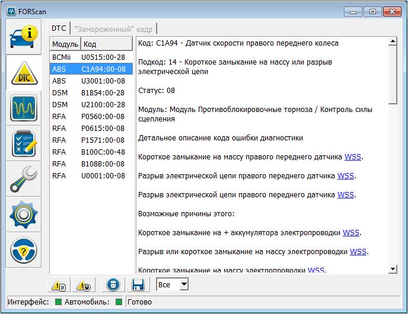Open the steering wheel help section
408x314 pixels.
pyautogui.click(x=24, y=250)
